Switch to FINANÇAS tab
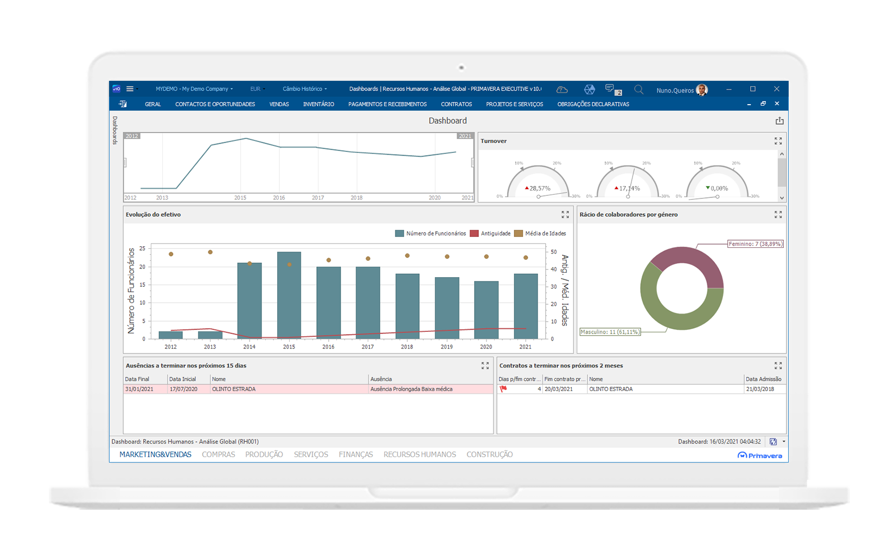 pos(356,455)
